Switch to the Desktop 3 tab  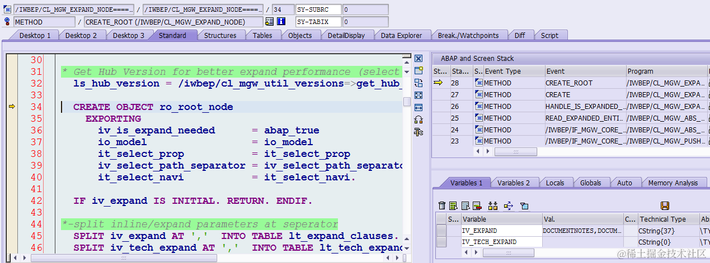point(129,35)
